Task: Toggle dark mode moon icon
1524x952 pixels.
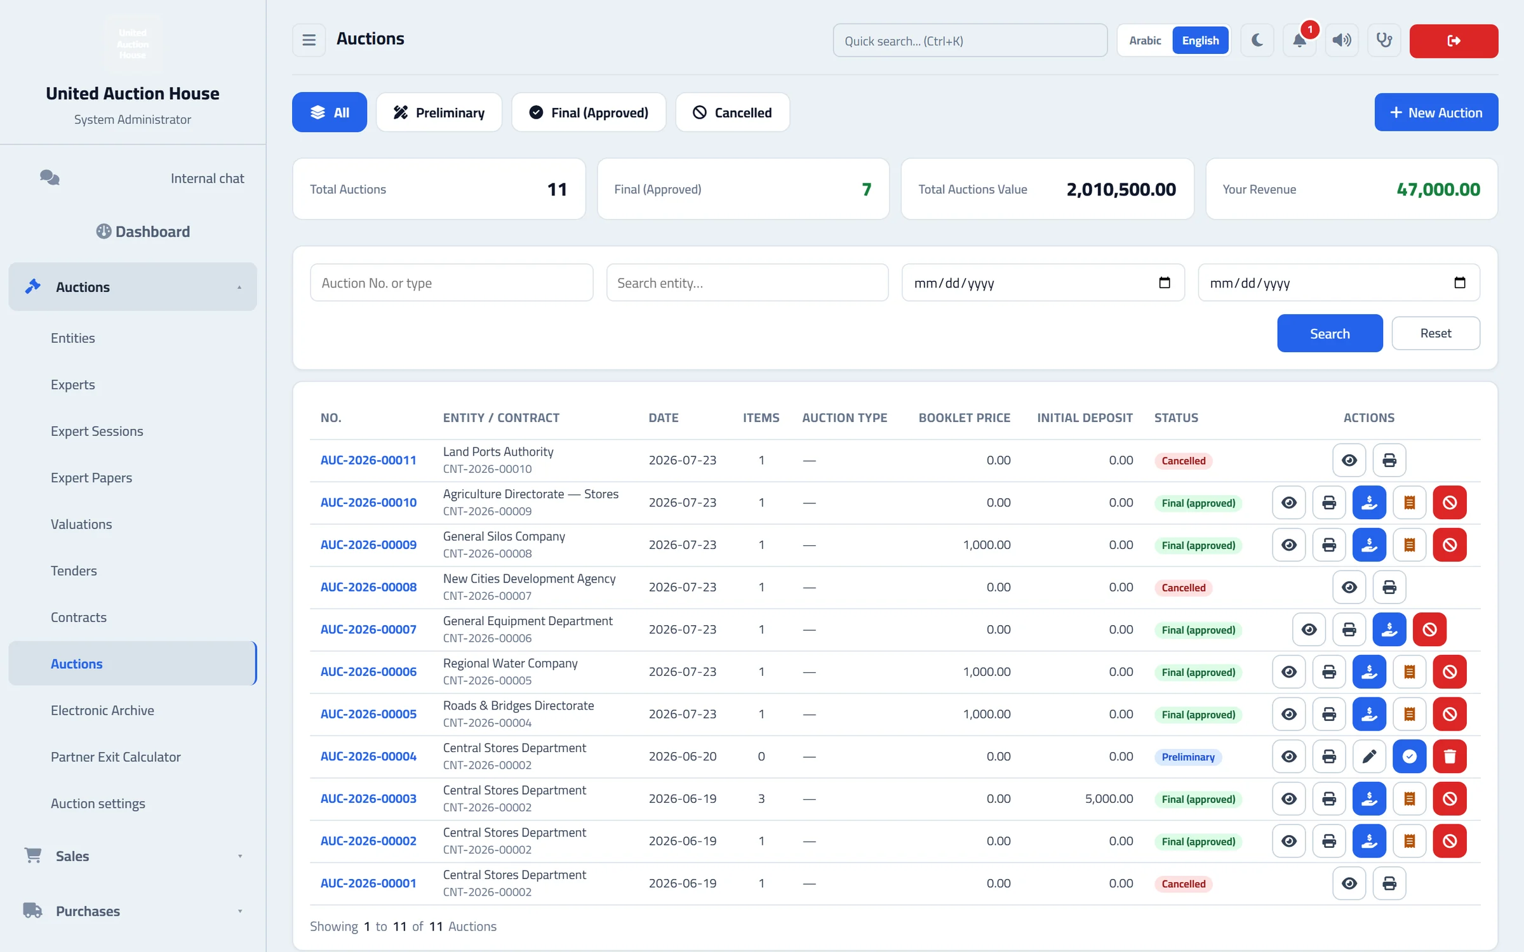Action: tap(1257, 41)
